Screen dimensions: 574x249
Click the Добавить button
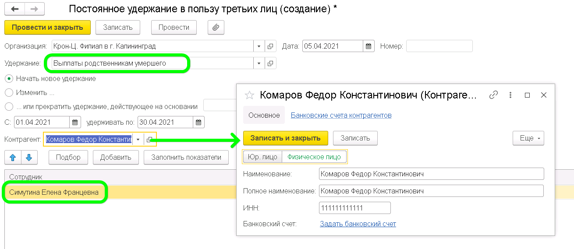pyautogui.click(x=116, y=158)
